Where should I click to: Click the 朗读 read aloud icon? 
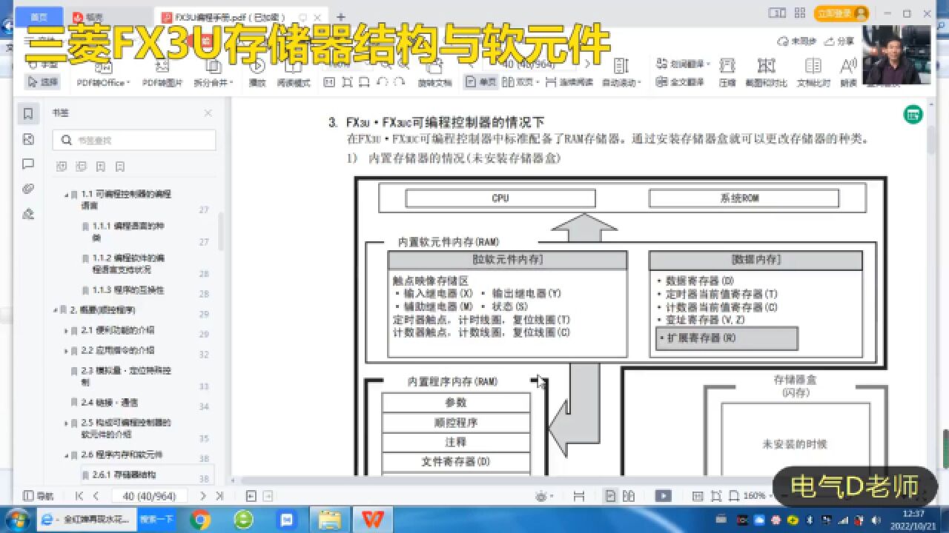pos(849,73)
